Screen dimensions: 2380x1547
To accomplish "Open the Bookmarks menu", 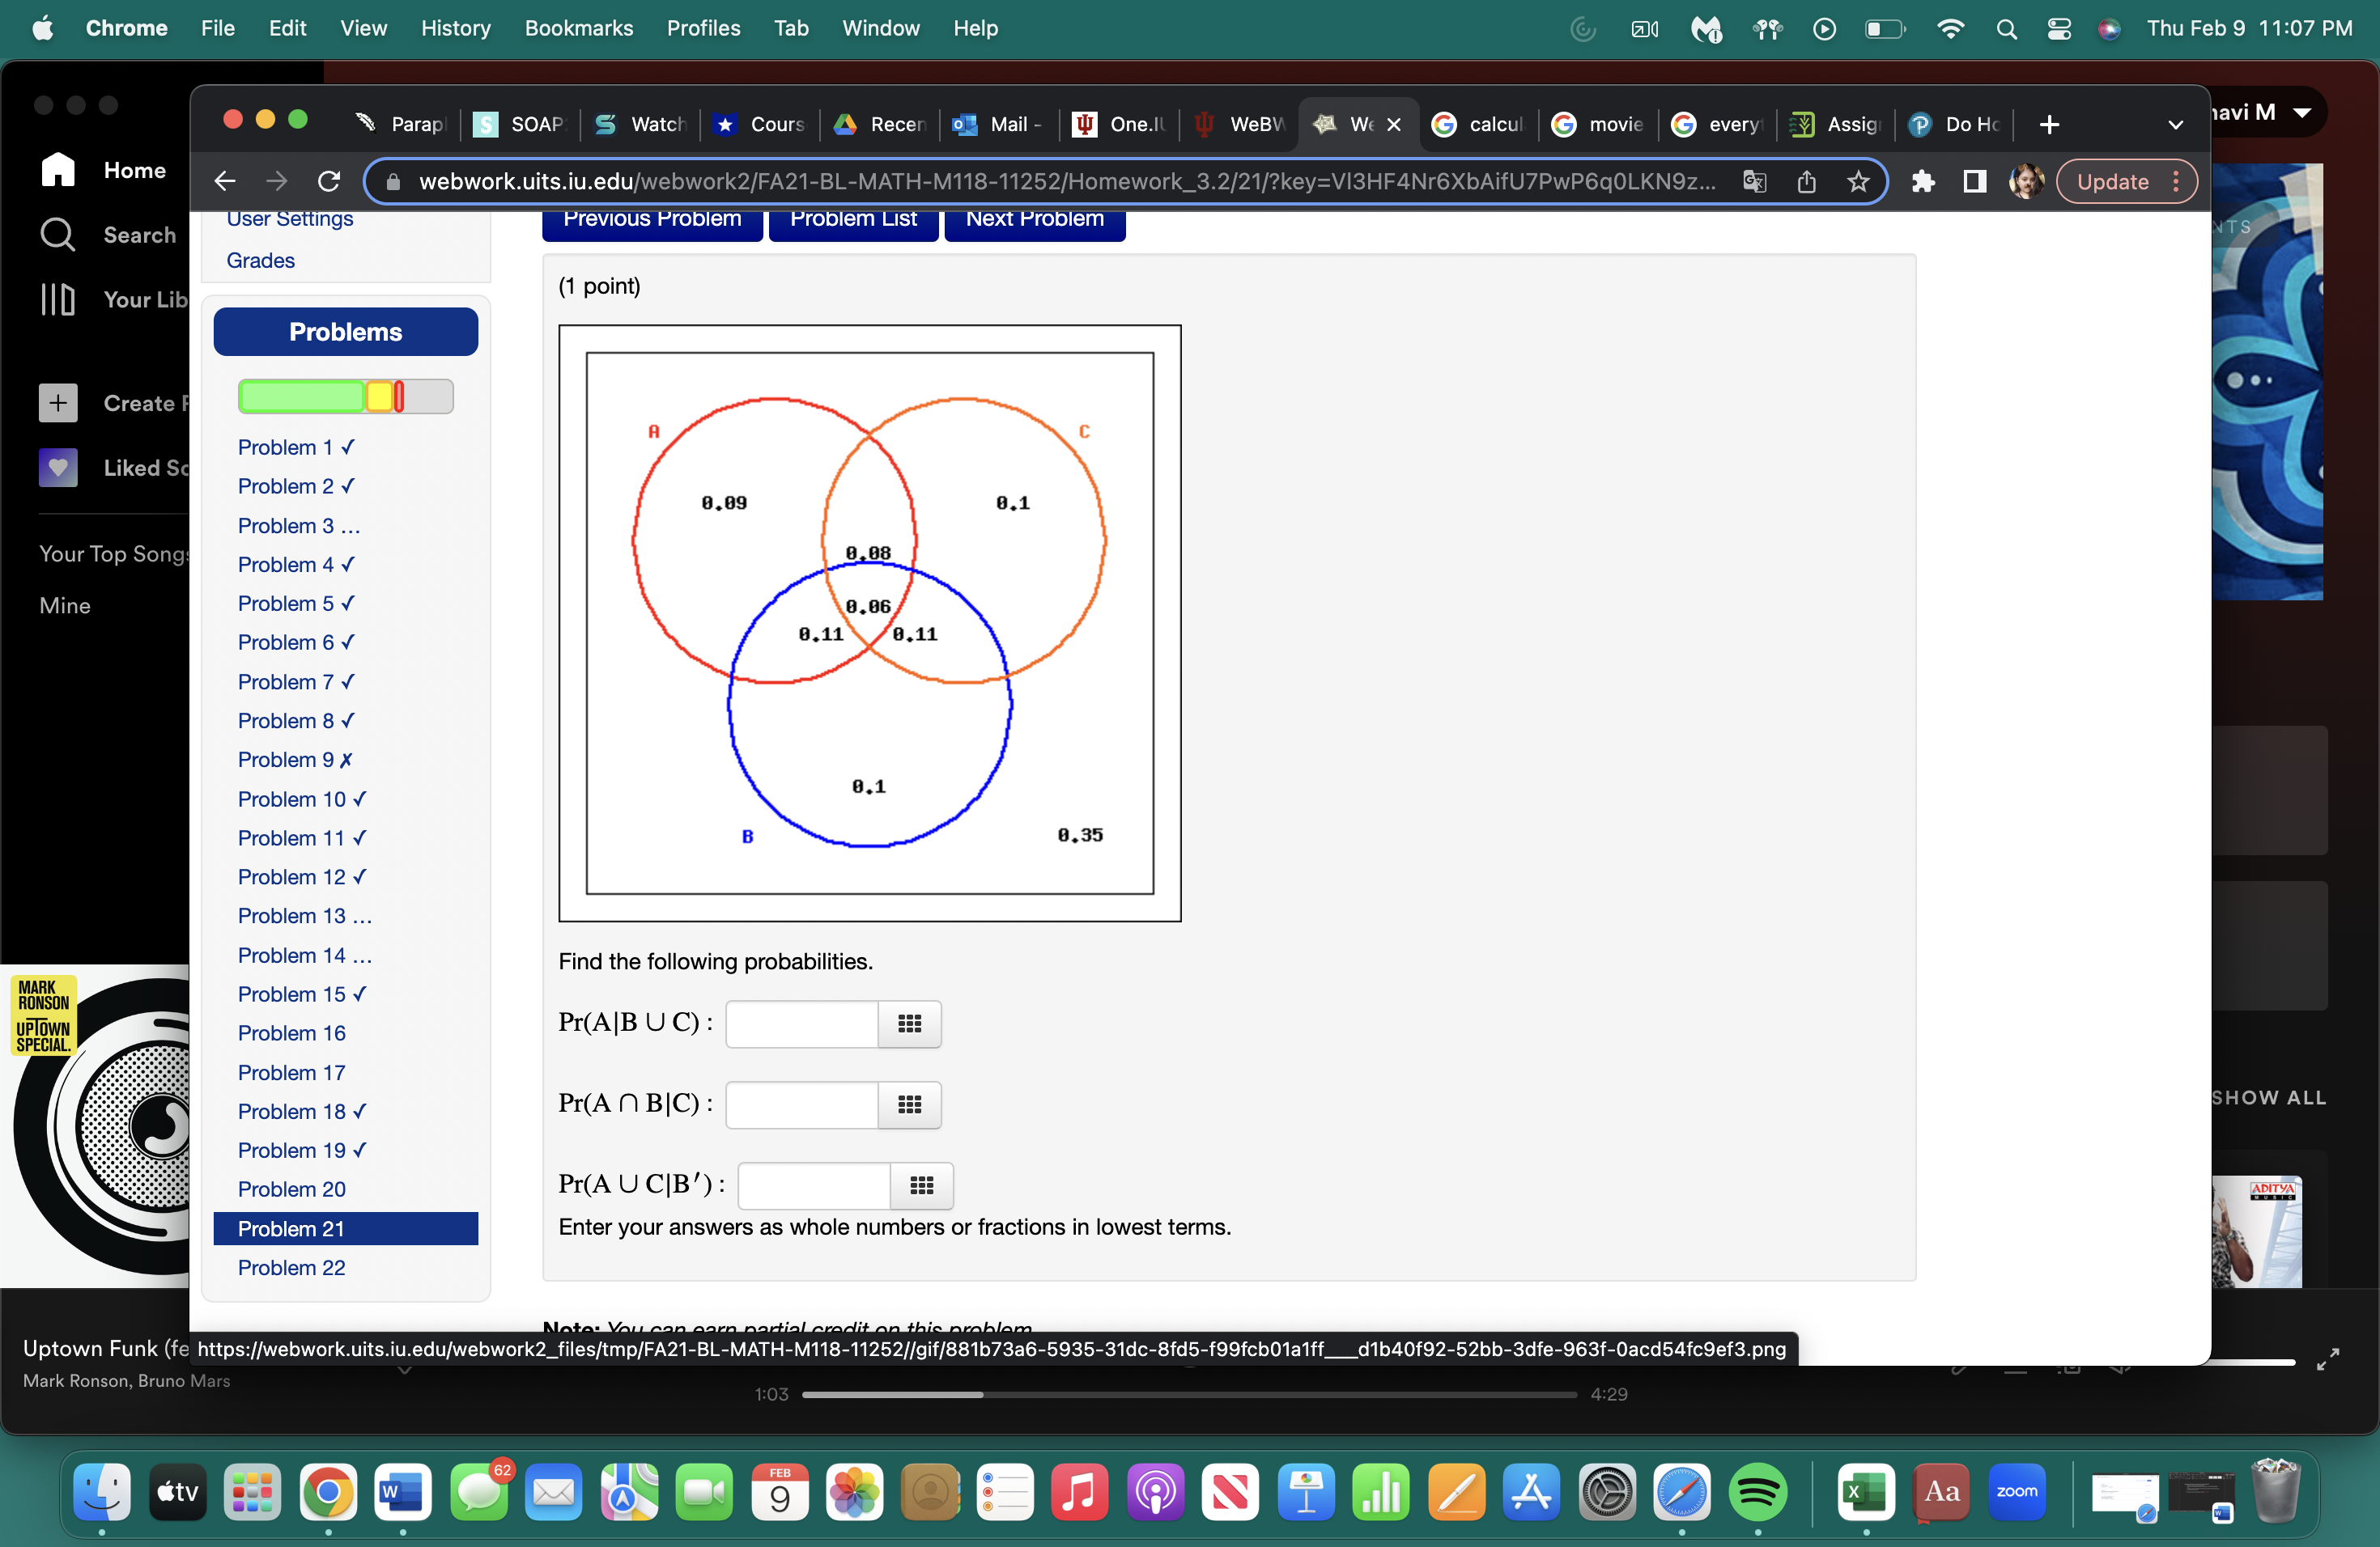I will click(x=578, y=28).
